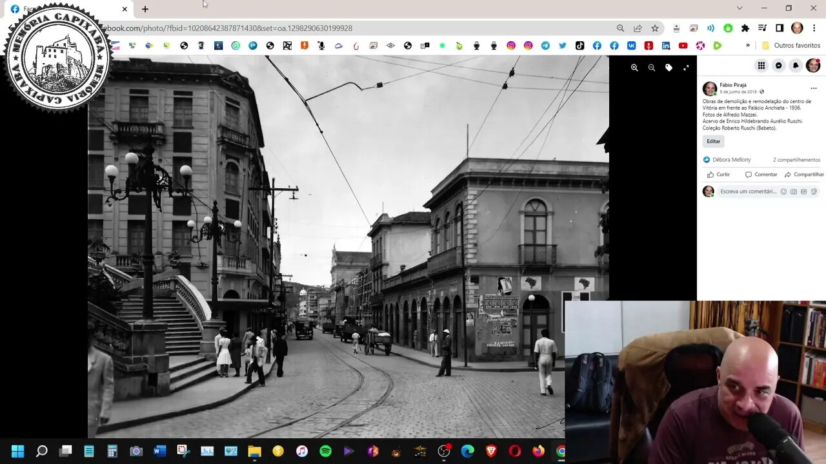Share this page from address bar

click(638, 28)
